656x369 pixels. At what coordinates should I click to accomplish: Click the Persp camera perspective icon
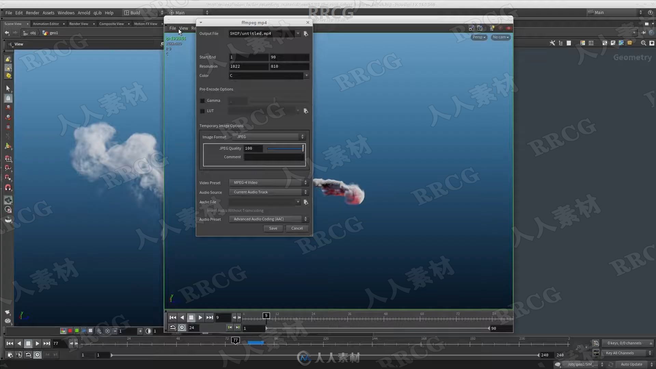(x=478, y=37)
